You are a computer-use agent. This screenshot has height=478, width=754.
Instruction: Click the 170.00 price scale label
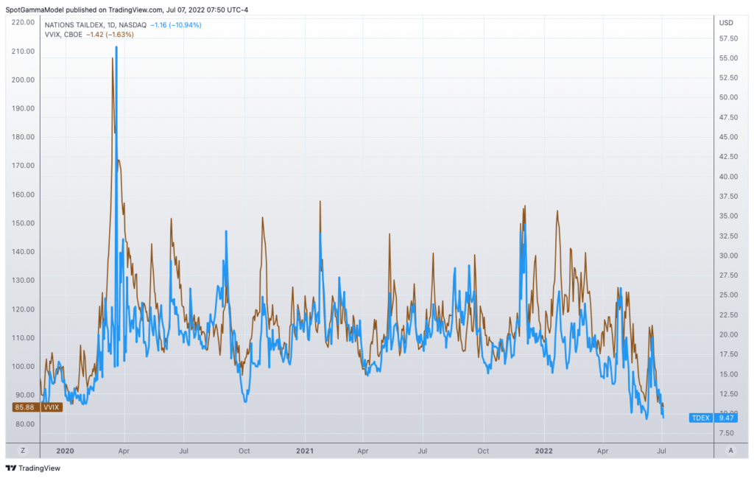(x=23, y=166)
